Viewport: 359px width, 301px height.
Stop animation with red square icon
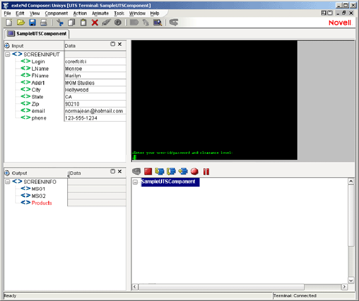click(148, 171)
